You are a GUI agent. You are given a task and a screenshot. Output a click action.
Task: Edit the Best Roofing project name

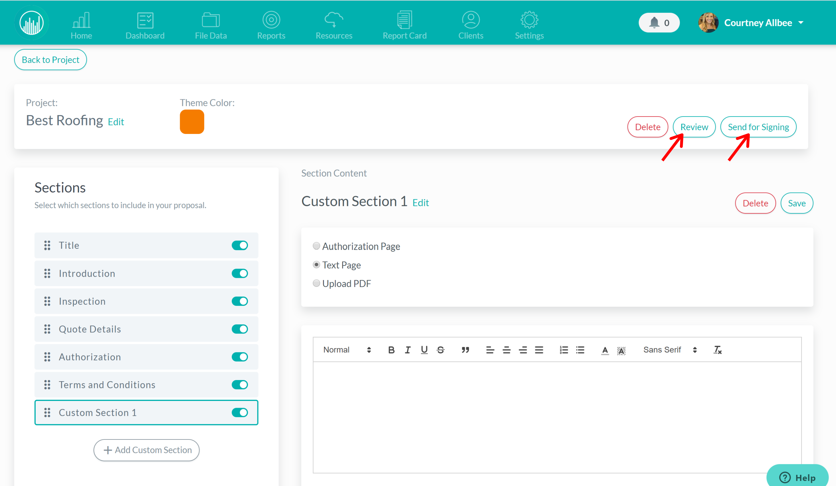(x=116, y=122)
